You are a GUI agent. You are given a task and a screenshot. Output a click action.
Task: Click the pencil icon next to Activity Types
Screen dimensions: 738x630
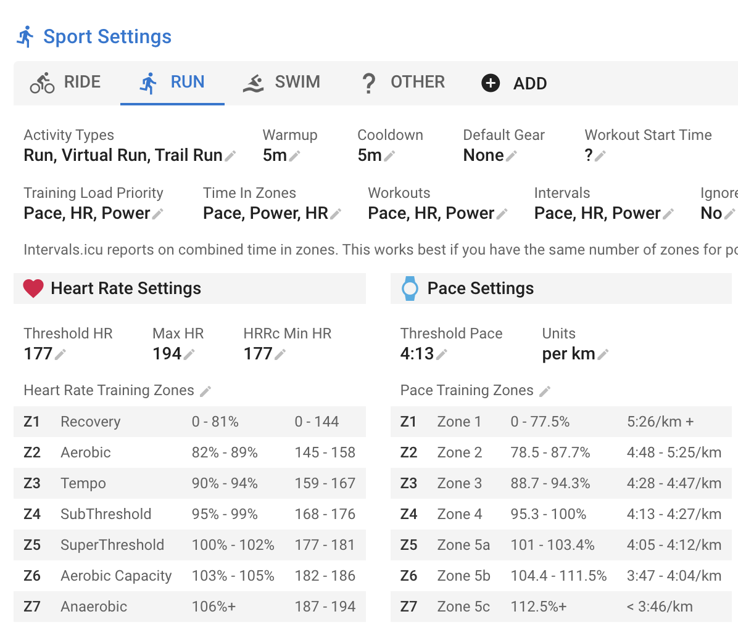[230, 156]
